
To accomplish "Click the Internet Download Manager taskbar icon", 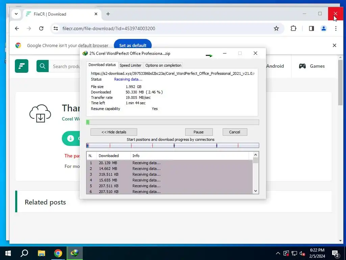I will 75,253.
